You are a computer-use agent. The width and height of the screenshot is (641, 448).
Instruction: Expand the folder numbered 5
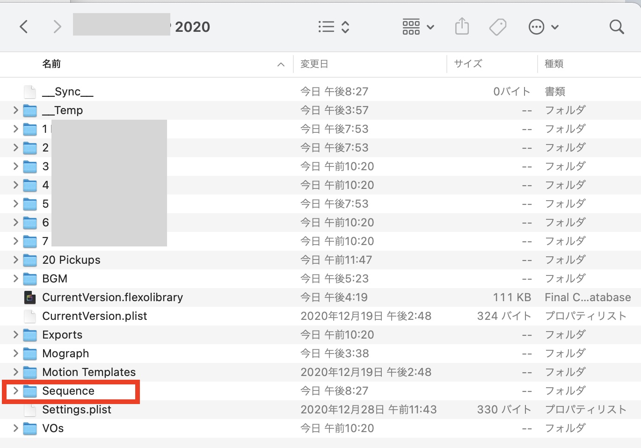tap(15, 204)
